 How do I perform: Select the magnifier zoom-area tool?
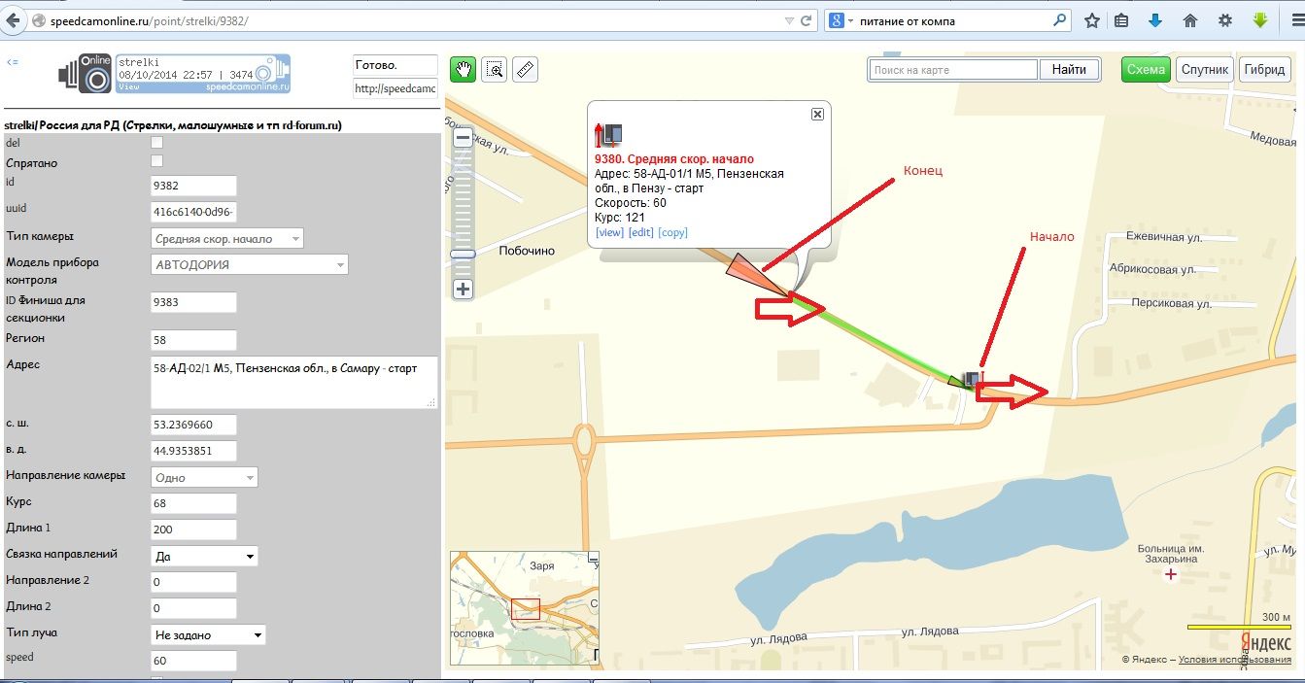pos(495,69)
